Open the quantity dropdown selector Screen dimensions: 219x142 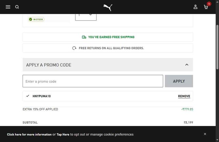click(x=86, y=15)
